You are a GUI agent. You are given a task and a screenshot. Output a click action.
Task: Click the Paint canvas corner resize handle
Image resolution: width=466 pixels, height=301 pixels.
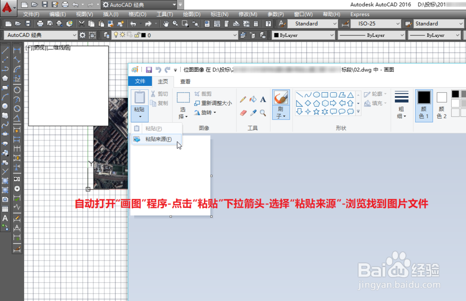(x=211, y=216)
